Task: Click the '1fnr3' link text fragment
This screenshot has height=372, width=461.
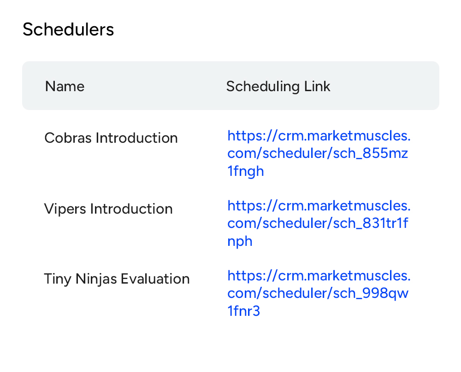Action: (244, 312)
